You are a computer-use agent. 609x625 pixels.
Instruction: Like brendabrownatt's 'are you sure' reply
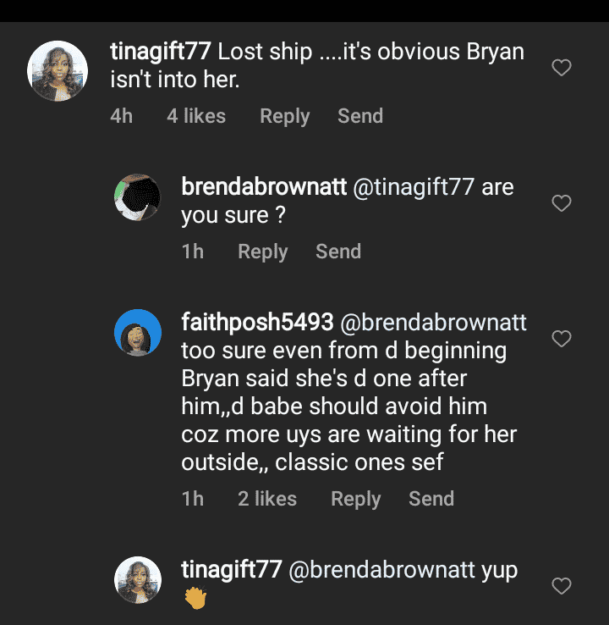pos(562,203)
